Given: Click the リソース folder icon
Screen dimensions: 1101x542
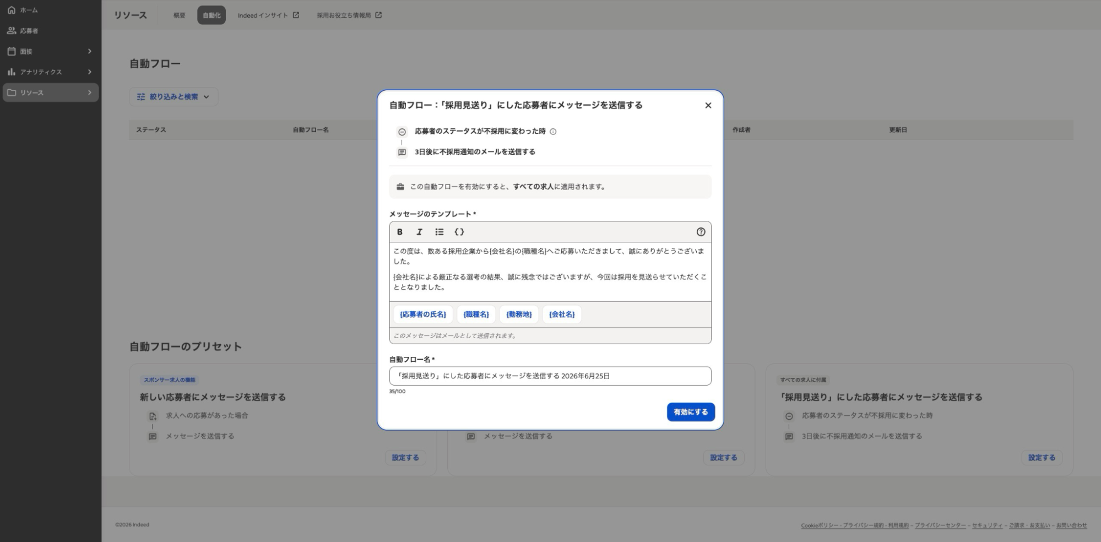Looking at the screenshot, I should point(12,93).
